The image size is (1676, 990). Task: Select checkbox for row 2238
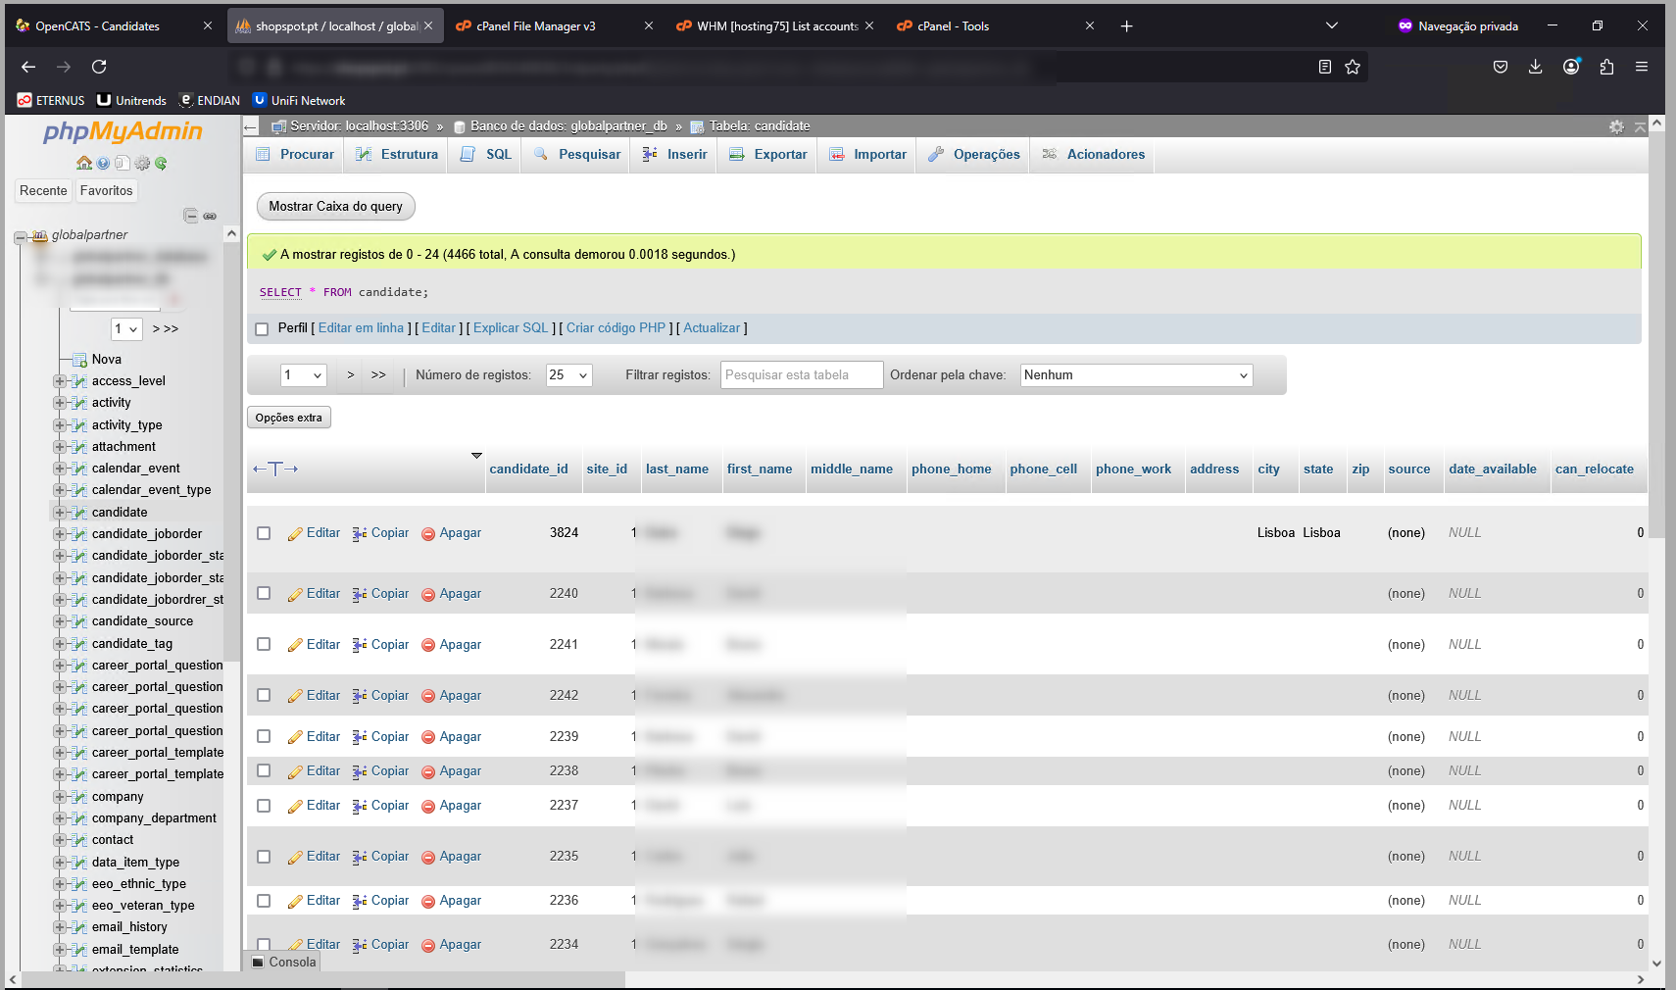point(264,771)
